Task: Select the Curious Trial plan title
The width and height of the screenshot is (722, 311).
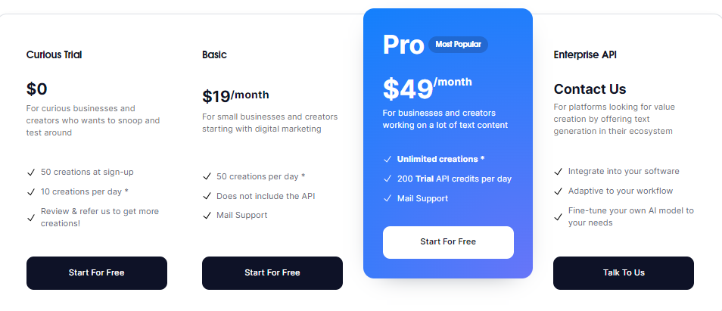Action: click(54, 54)
